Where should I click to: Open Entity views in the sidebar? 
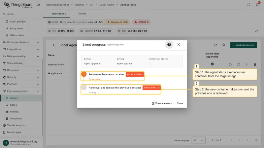tap(21, 28)
